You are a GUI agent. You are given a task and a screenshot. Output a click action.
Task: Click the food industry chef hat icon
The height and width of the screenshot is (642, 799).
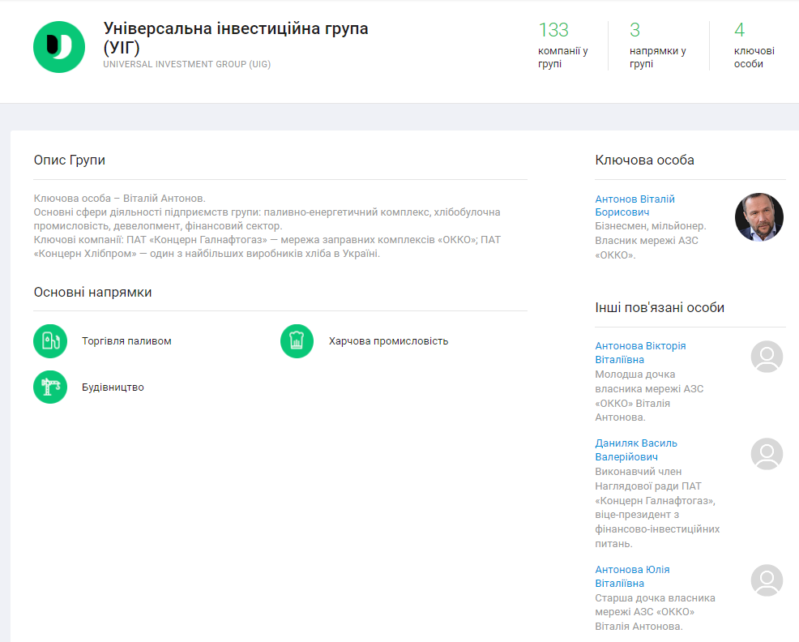point(297,341)
